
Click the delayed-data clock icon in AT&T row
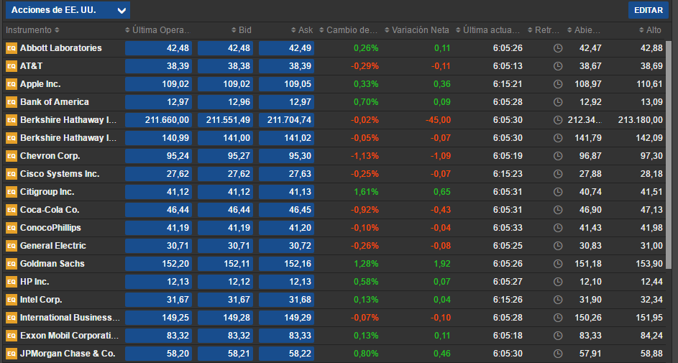(x=558, y=66)
